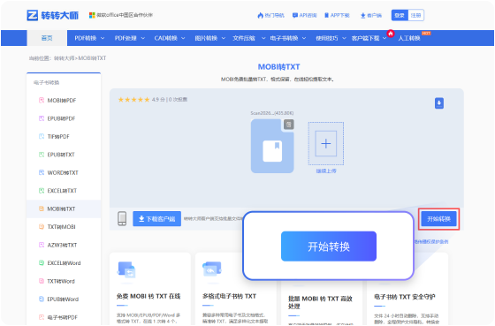Select the active MOBI转TXT sidebar item

click(64, 208)
